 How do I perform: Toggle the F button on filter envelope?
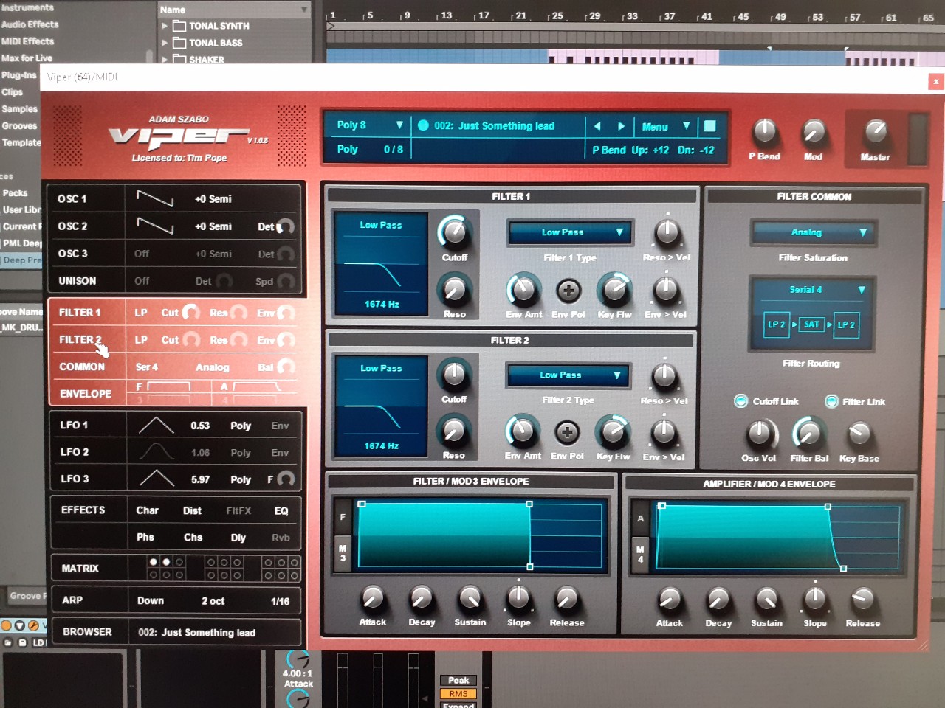pos(343,518)
